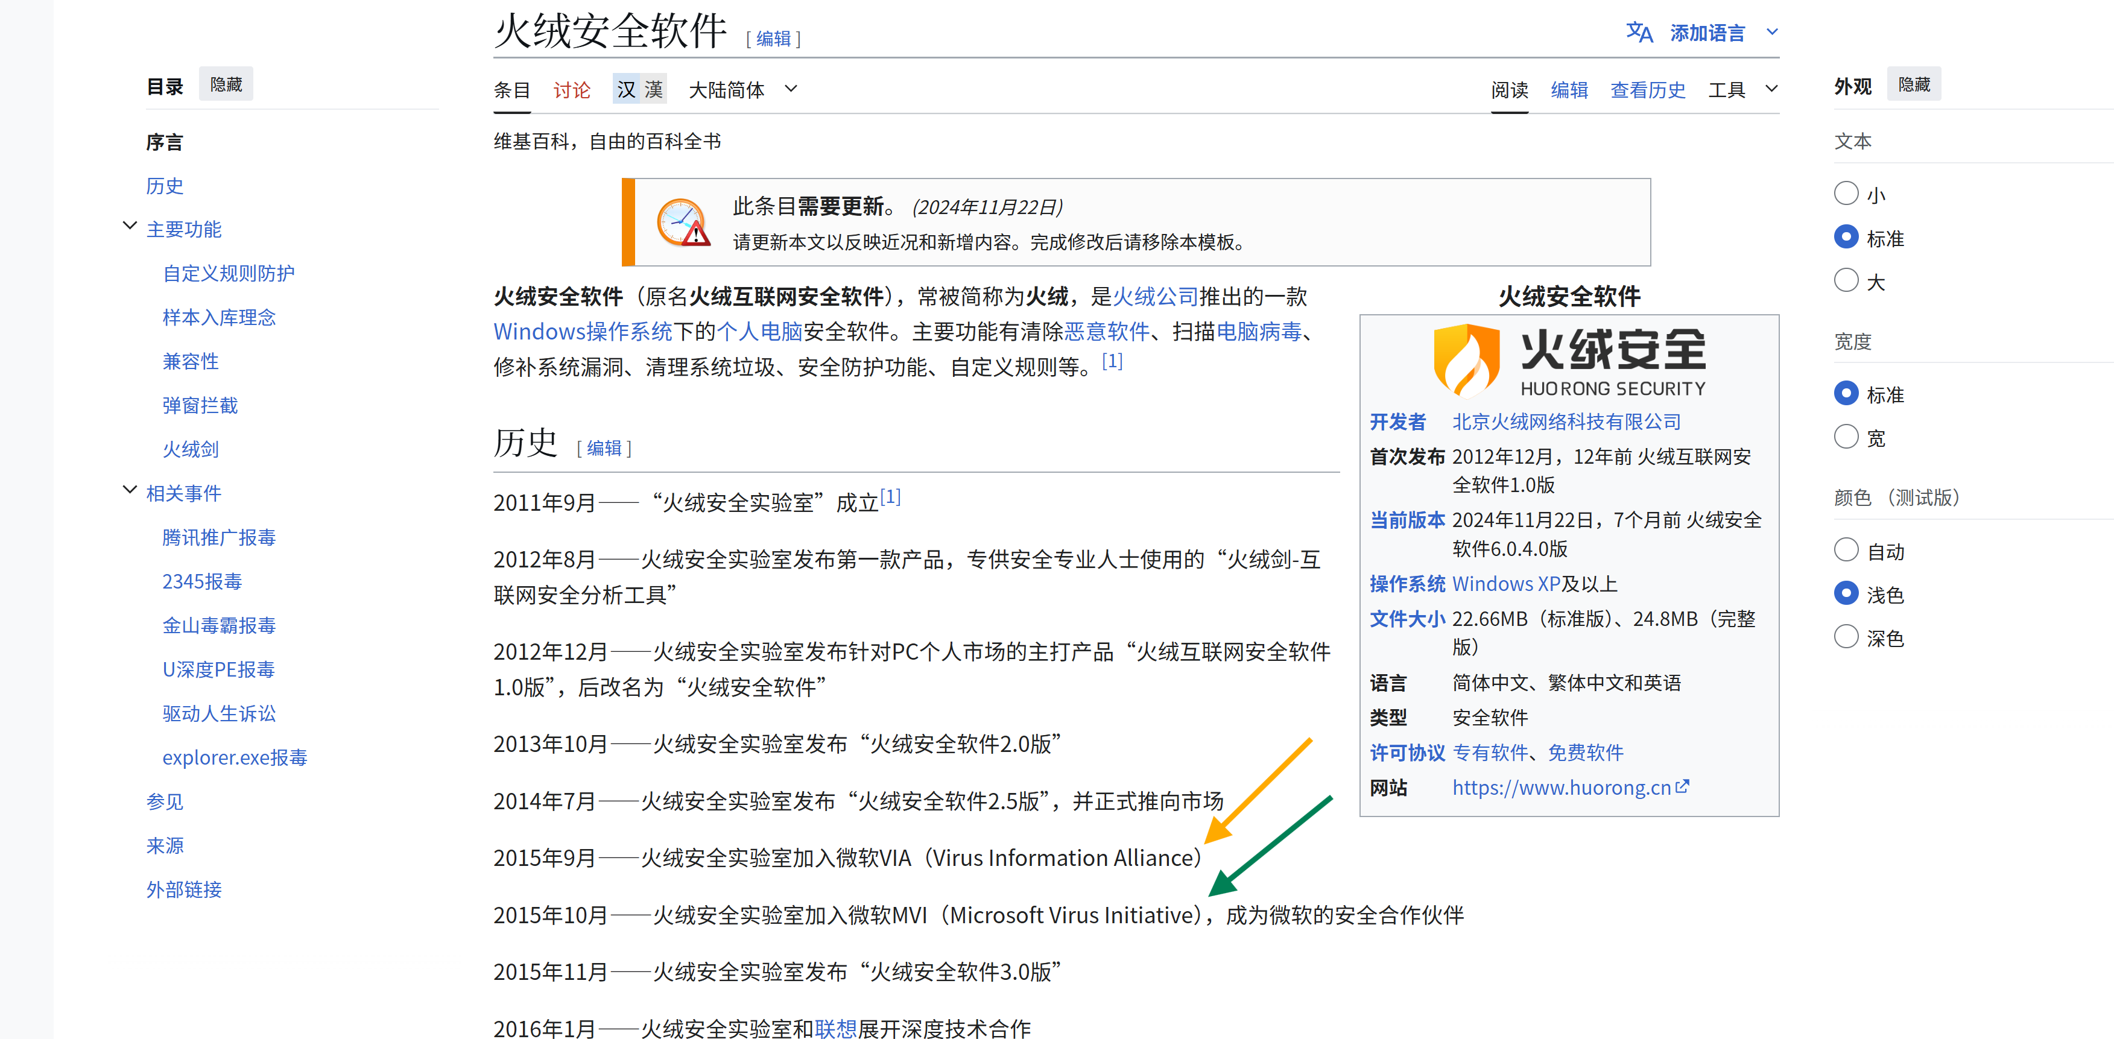Hide the table of contents
2114x1039 pixels.
[x=226, y=84]
